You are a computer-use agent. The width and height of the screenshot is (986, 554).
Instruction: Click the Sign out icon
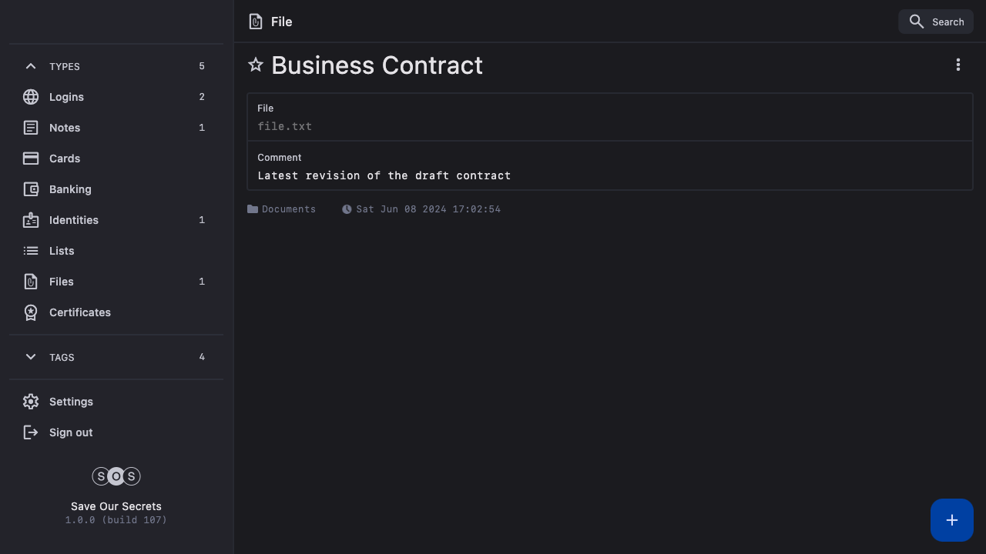tap(31, 432)
